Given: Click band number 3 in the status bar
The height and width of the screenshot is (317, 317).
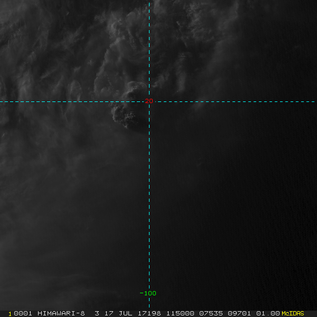Looking at the screenshot, I should [x=97, y=313].
